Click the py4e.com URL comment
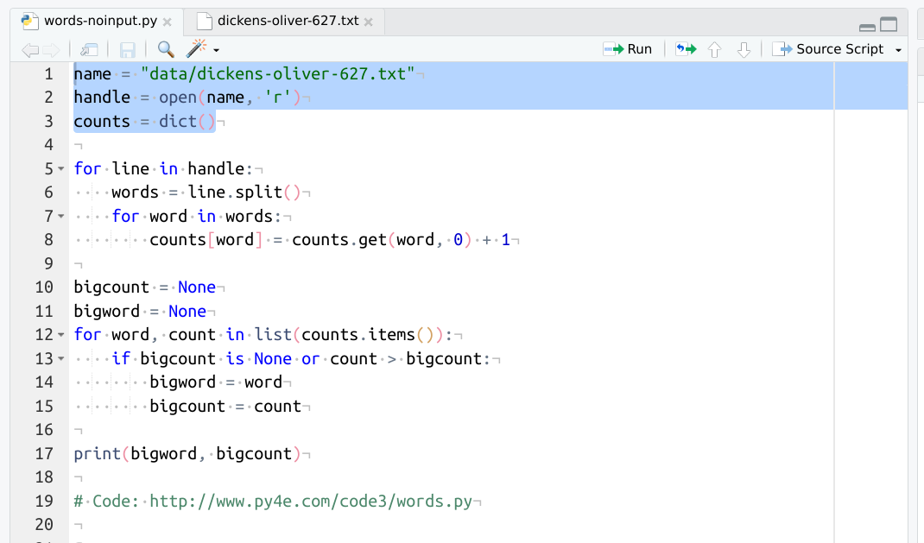Viewport: 924px width, 543px height. coord(273,502)
